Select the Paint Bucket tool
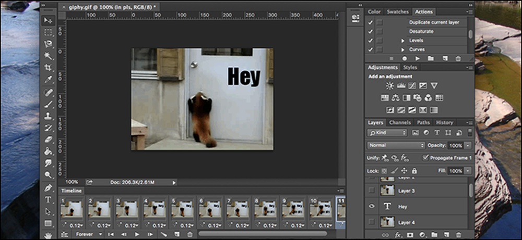This screenshot has height=240, width=522. 48,151
